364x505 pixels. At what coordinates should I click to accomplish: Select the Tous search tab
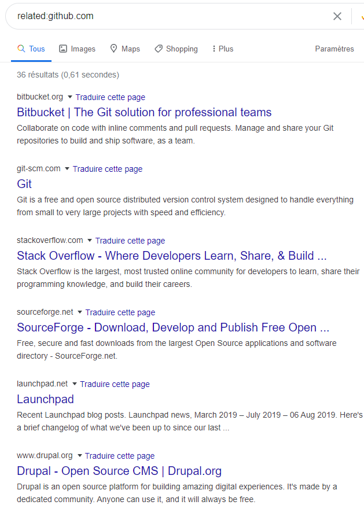coord(31,49)
